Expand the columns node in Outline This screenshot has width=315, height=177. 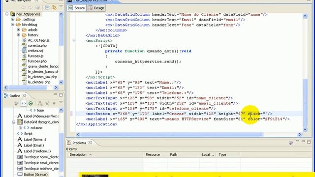point(20,128)
